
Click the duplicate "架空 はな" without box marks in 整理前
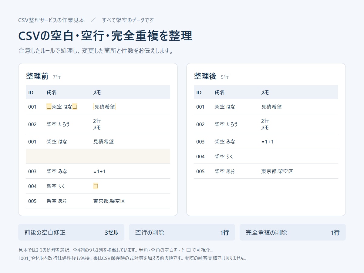coord(57,142)
